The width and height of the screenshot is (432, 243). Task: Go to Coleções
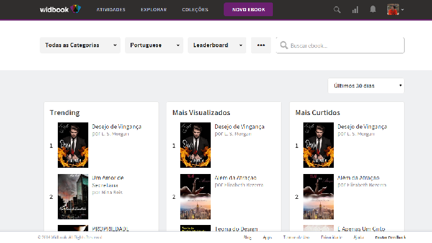(195, 10)
